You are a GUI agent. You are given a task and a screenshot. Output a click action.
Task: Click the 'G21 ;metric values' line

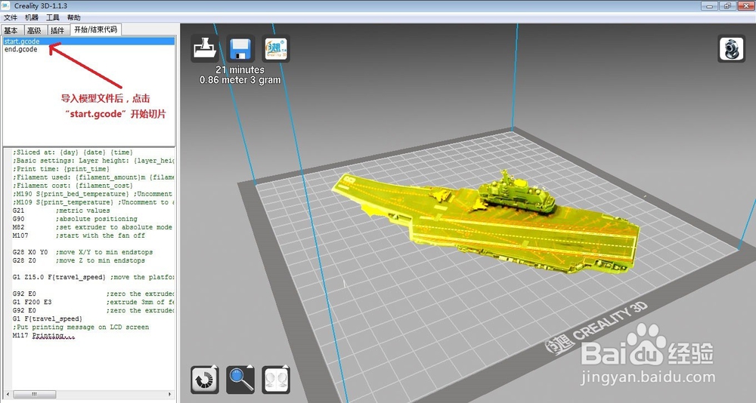61,211
